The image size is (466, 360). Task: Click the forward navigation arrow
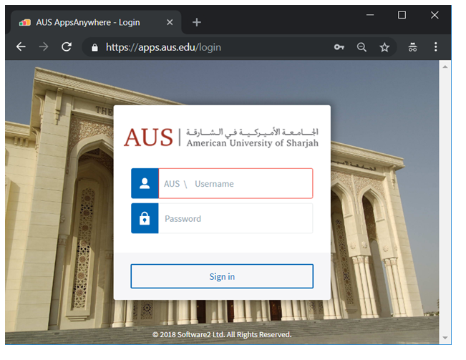(x=44, y=47)
